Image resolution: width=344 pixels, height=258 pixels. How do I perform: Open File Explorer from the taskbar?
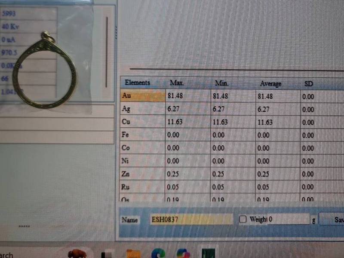(x=133, y=254)
